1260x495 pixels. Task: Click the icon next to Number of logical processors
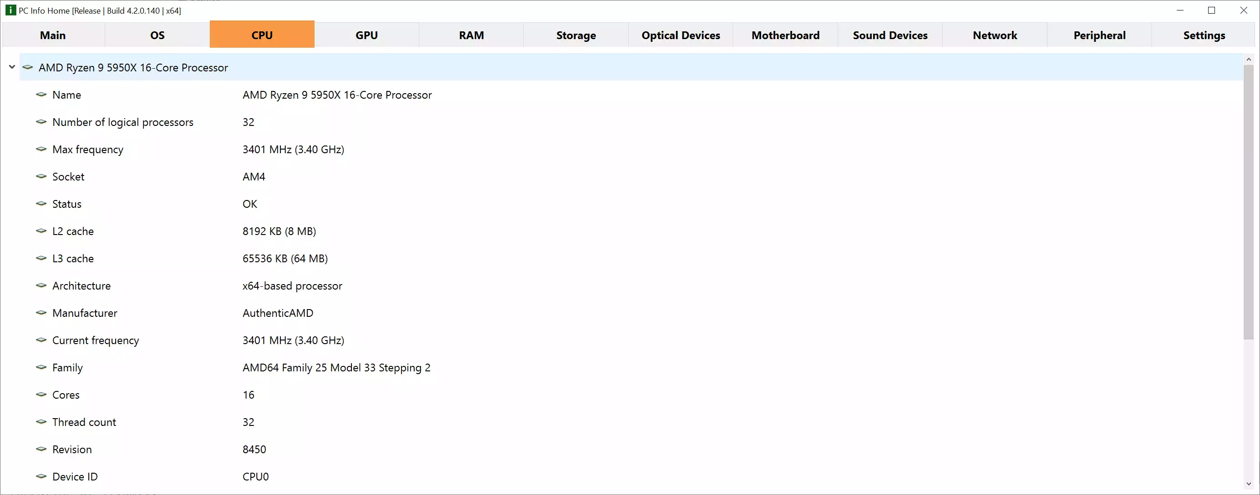(x=41, y=122)
